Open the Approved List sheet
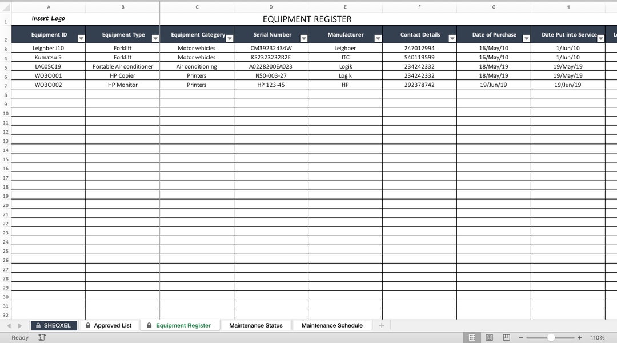Screen dimensions: 617x343 (x=113, y=325)
